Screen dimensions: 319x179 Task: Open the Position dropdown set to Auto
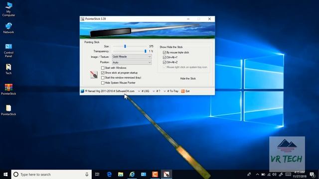132,62
